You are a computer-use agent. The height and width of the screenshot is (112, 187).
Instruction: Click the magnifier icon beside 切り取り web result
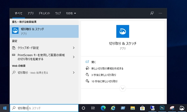click(x=14, y=72)
